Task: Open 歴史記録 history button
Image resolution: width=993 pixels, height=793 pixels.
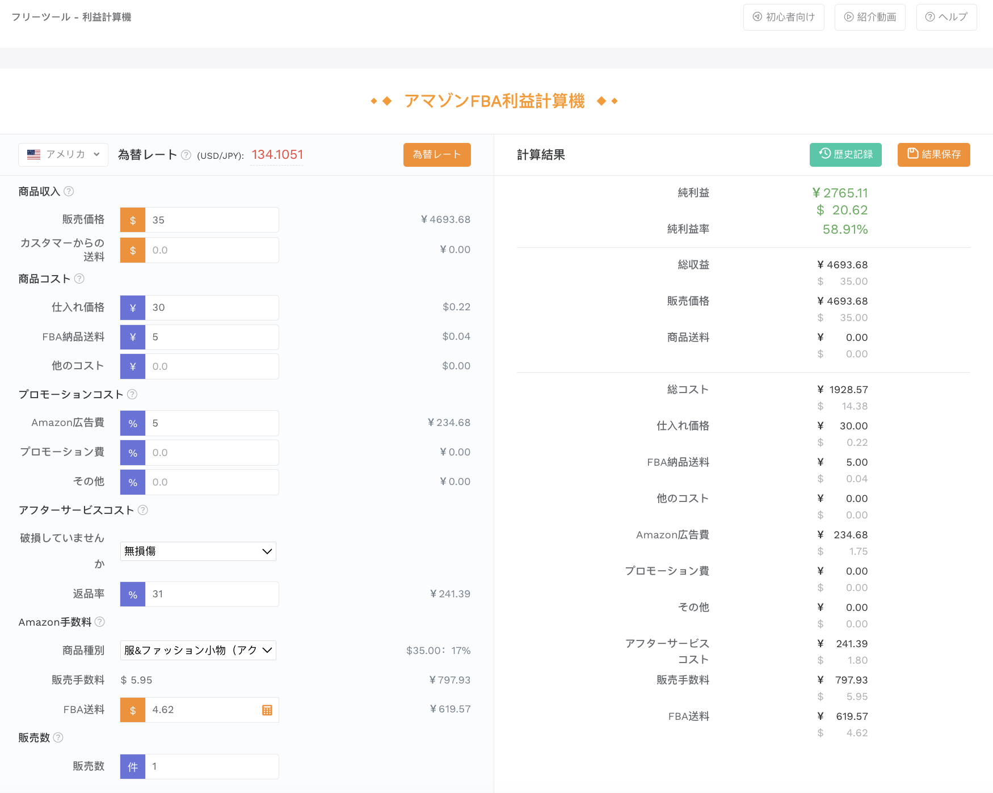Action: (845, 155)
